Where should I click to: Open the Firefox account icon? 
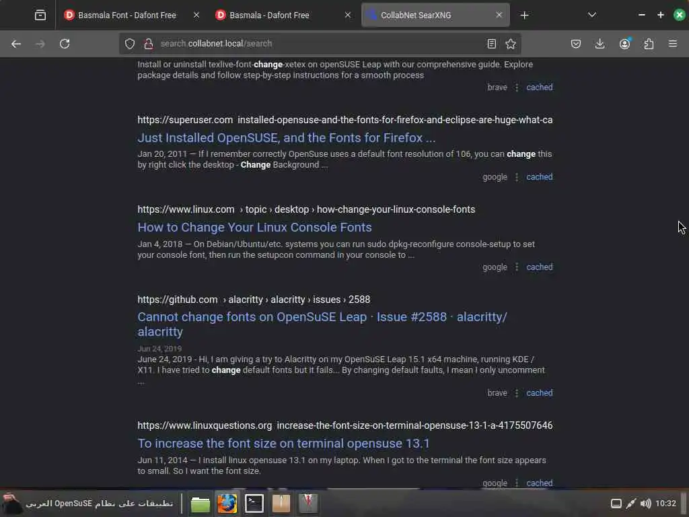[x=624, y=44]
